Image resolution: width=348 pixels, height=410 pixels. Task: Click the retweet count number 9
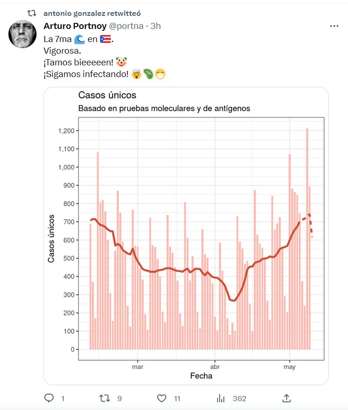(120, 398)
